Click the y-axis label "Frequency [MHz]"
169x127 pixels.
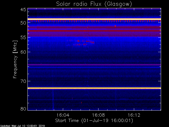pyautogui.click(x=15, y=59)
